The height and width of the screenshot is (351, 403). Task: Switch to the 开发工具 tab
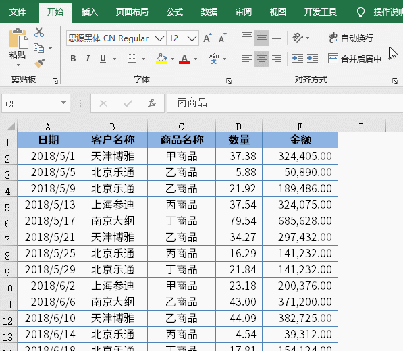pyautogui.click(x=321, y=12)
